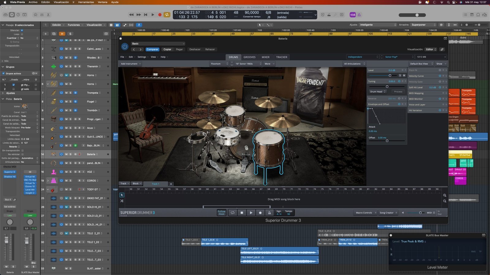Toggle the Cycle loop button in transport
This screenshot has width=490, height=275.
[x=167, y=15]
